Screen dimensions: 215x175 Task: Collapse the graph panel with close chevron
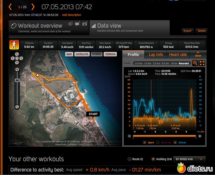click(x=198, y=54)
